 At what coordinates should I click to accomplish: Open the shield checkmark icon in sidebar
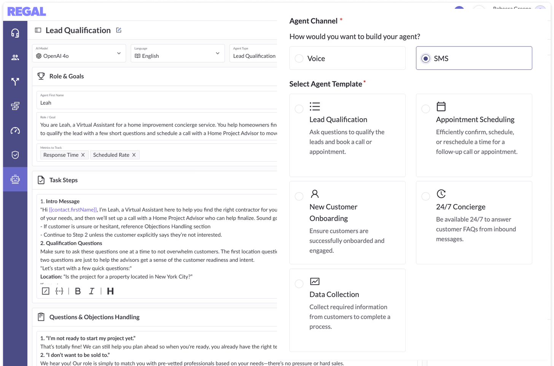tap(15, 155)
